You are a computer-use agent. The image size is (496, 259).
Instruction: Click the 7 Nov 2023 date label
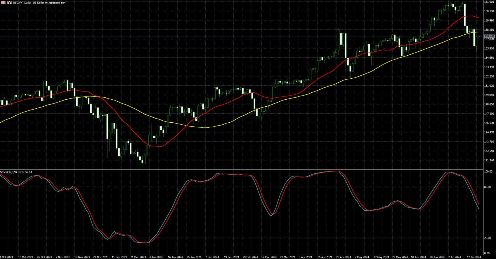[63, 257]
